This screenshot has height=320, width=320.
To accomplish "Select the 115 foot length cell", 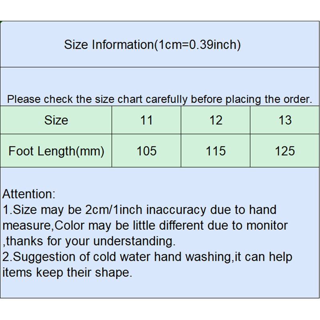I will pyautogui.click(x=216, y=151).
